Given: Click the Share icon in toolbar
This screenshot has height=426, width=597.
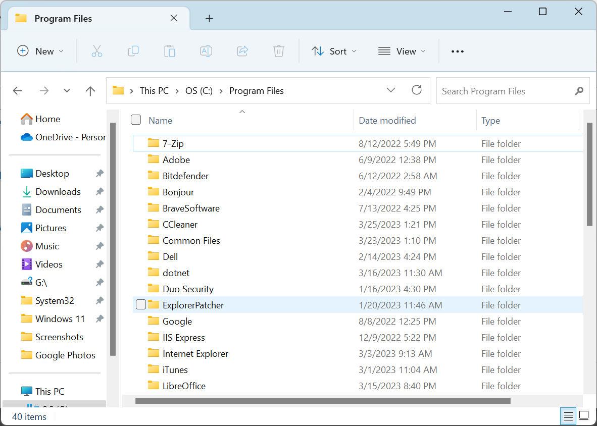Looking at the screenshot, I should coord(242,51).
